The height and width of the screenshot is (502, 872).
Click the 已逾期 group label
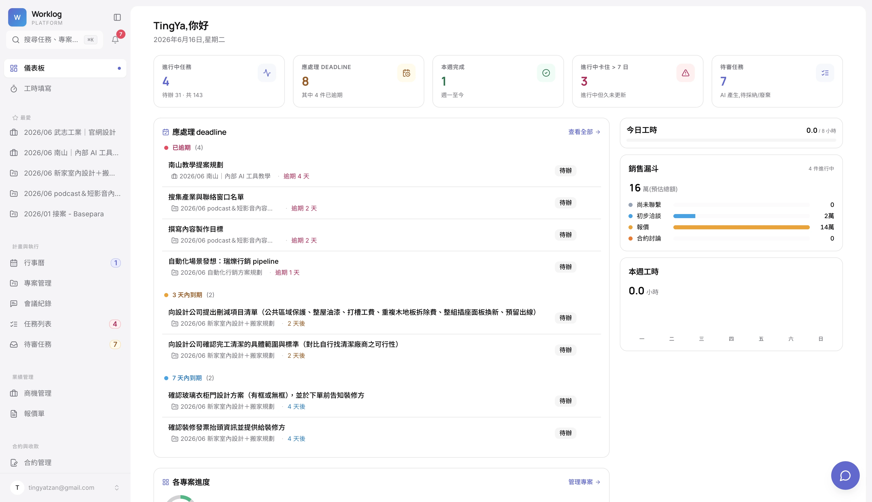tap(181, 148)
